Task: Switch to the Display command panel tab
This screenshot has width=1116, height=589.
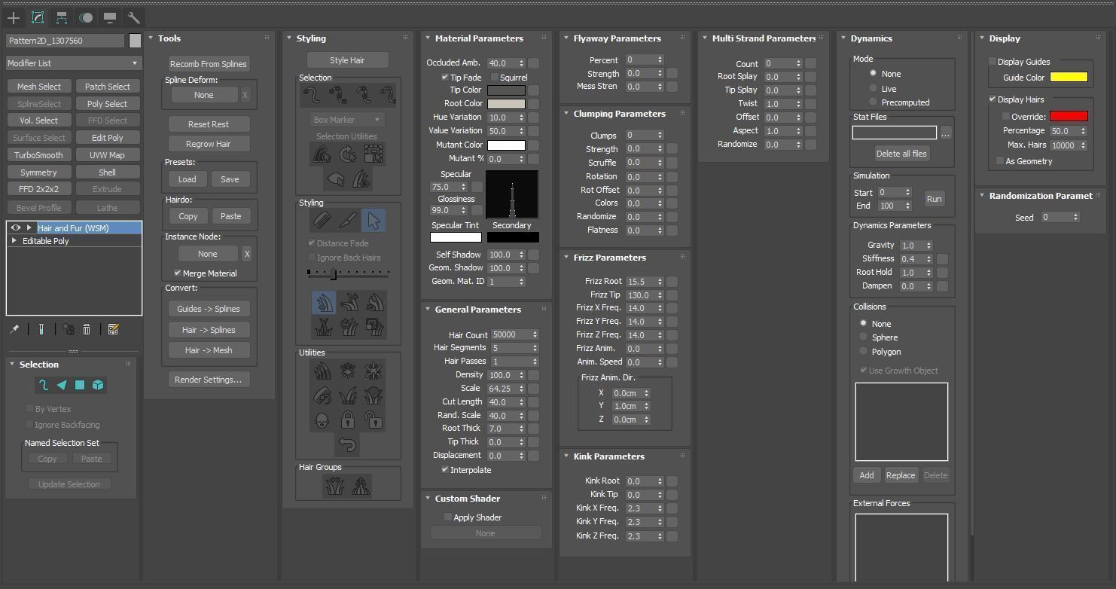Action: (110, 18)
